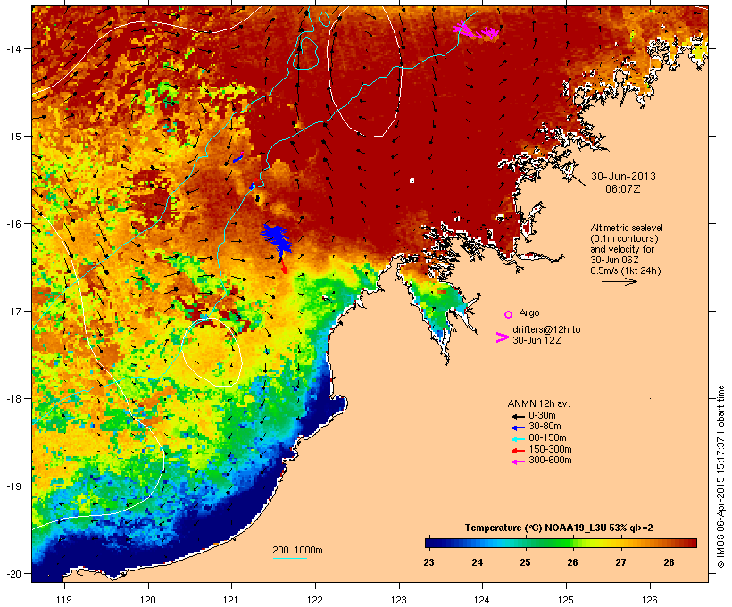Click the '30-Jun 06Z' velocity date text
The height and width of the screenshot is (607, 732).
614,260
